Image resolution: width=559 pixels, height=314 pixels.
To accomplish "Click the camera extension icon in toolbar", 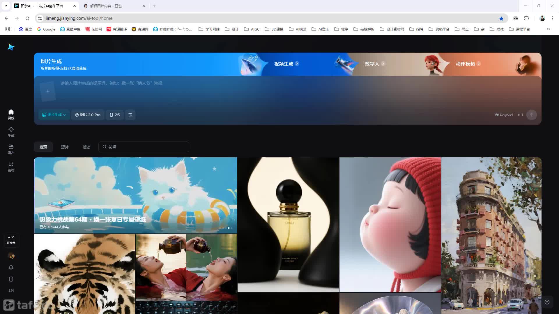I will 516,18.
